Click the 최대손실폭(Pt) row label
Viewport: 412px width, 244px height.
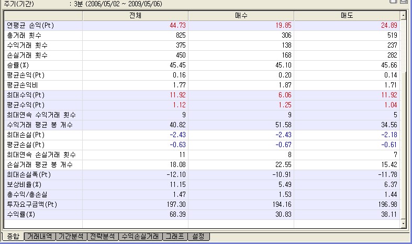pyautogui.click(x=29, y=174)
